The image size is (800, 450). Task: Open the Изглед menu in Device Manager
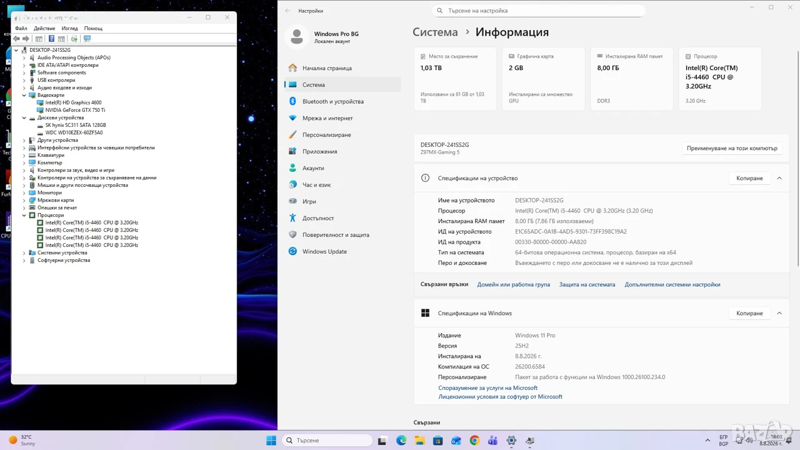(x=69, y=28)
